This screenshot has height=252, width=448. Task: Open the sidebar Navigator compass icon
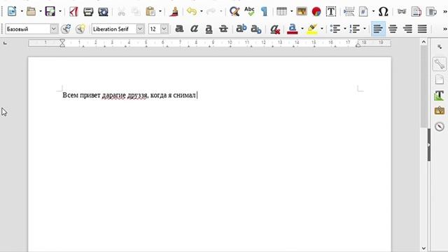pyautogui.click(x=440, y=126)
